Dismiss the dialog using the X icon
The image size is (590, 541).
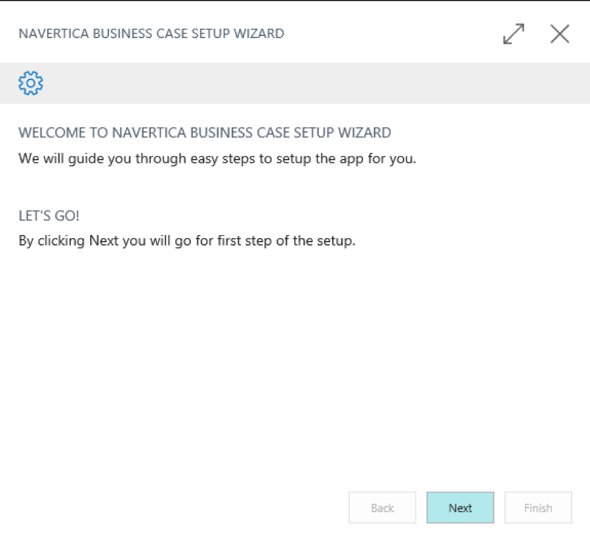(x=560, y=34)
